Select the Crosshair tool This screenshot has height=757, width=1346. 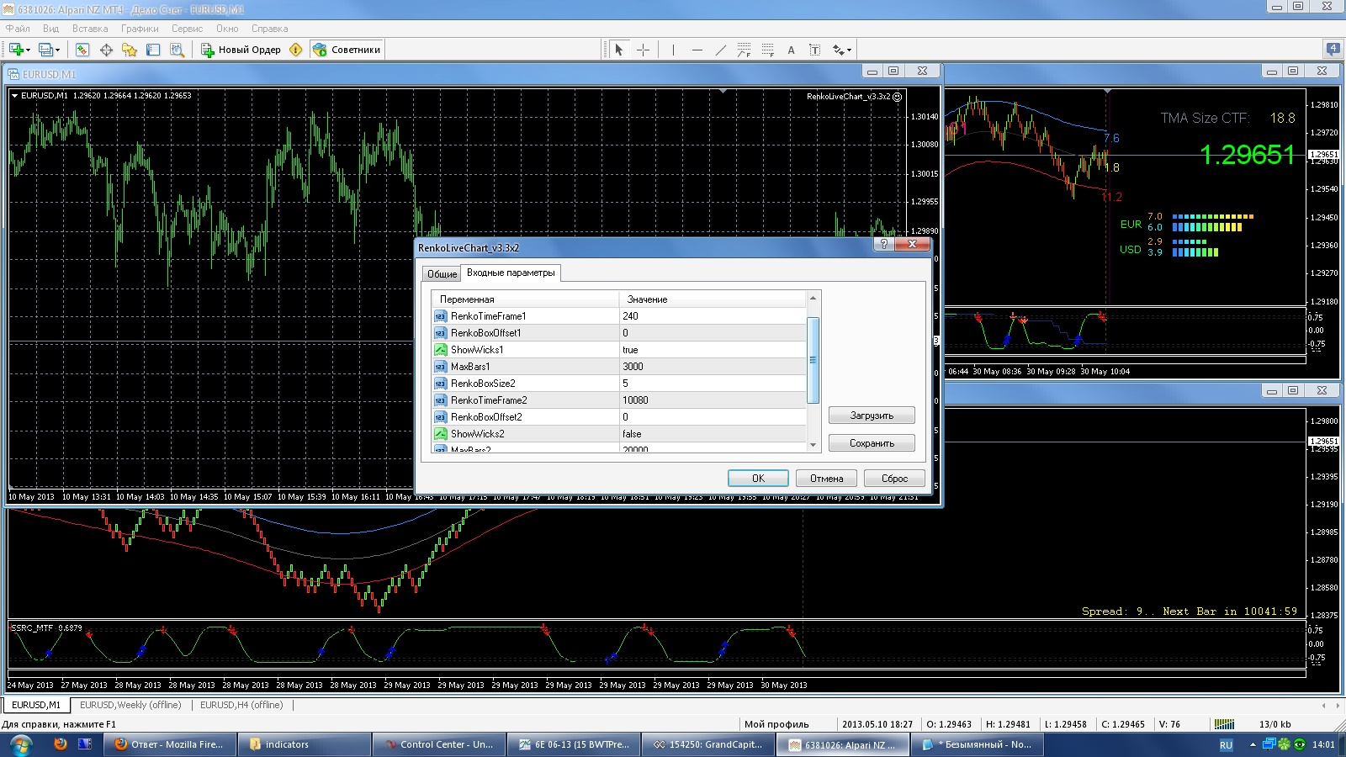tap(643, 50)
